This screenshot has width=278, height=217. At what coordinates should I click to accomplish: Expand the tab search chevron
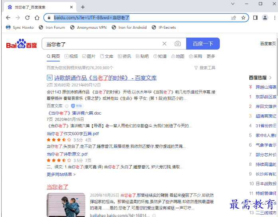coord(233,4)
